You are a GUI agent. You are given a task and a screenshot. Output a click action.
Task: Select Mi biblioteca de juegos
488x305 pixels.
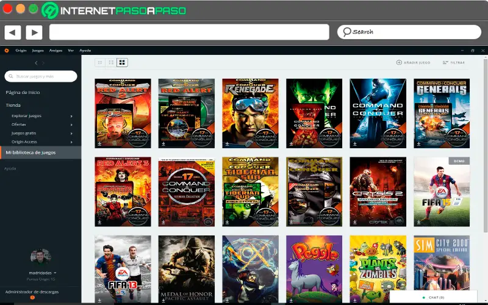click(x=40, y=152)
